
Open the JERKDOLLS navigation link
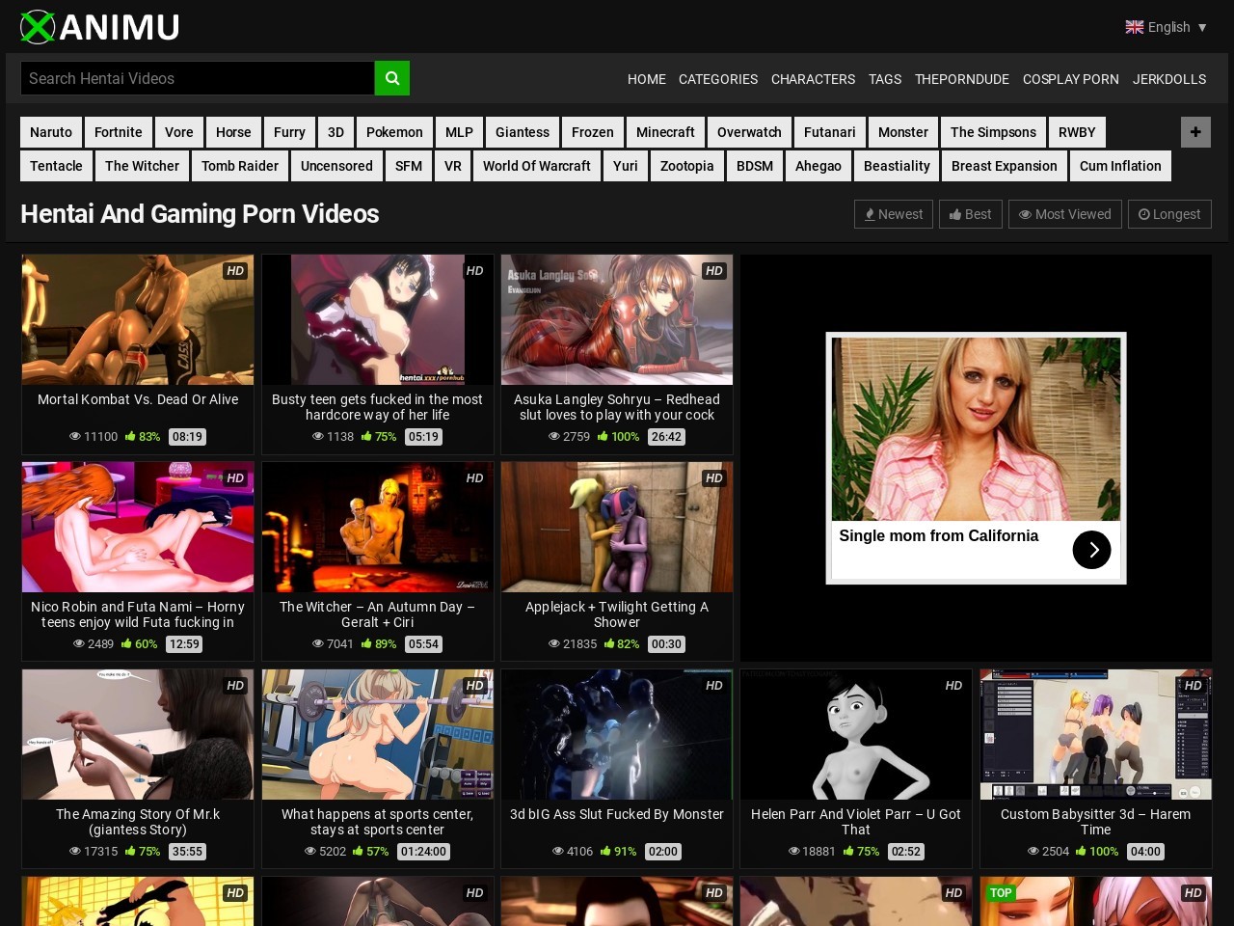tap(1169, 79)
